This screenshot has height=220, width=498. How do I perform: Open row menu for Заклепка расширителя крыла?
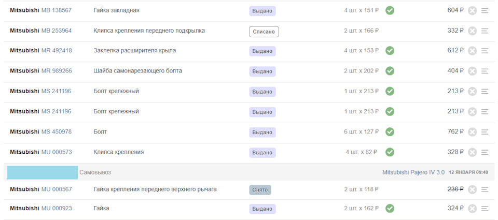click(485, 51)
